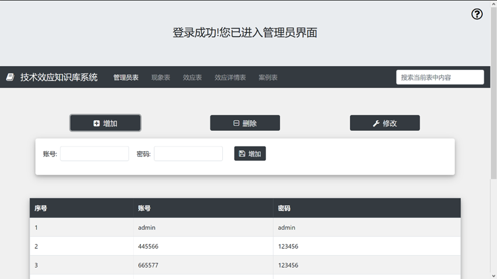
Task: Select the admin password cell in row 1
Action: 367,228
